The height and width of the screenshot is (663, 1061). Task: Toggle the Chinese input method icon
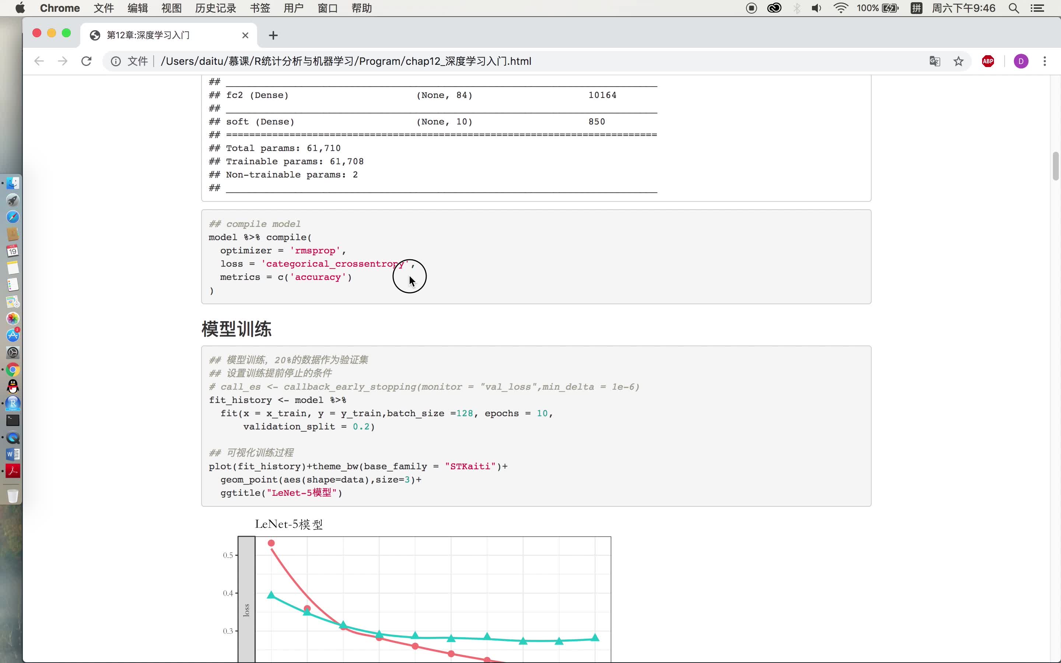coord(916,8)
